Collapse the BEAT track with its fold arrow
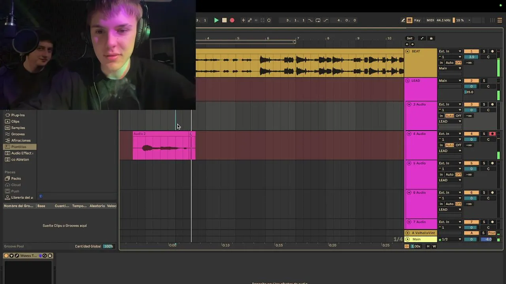506x284 pixels. [x=408, y=51]
